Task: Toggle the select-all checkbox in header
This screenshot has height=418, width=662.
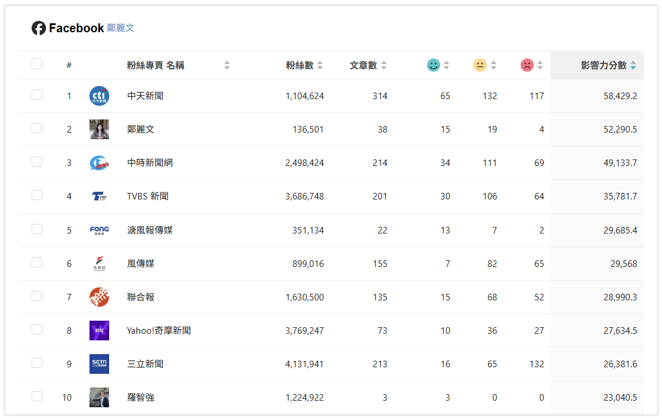Action: pyautogui.click(x=37, y=64)
